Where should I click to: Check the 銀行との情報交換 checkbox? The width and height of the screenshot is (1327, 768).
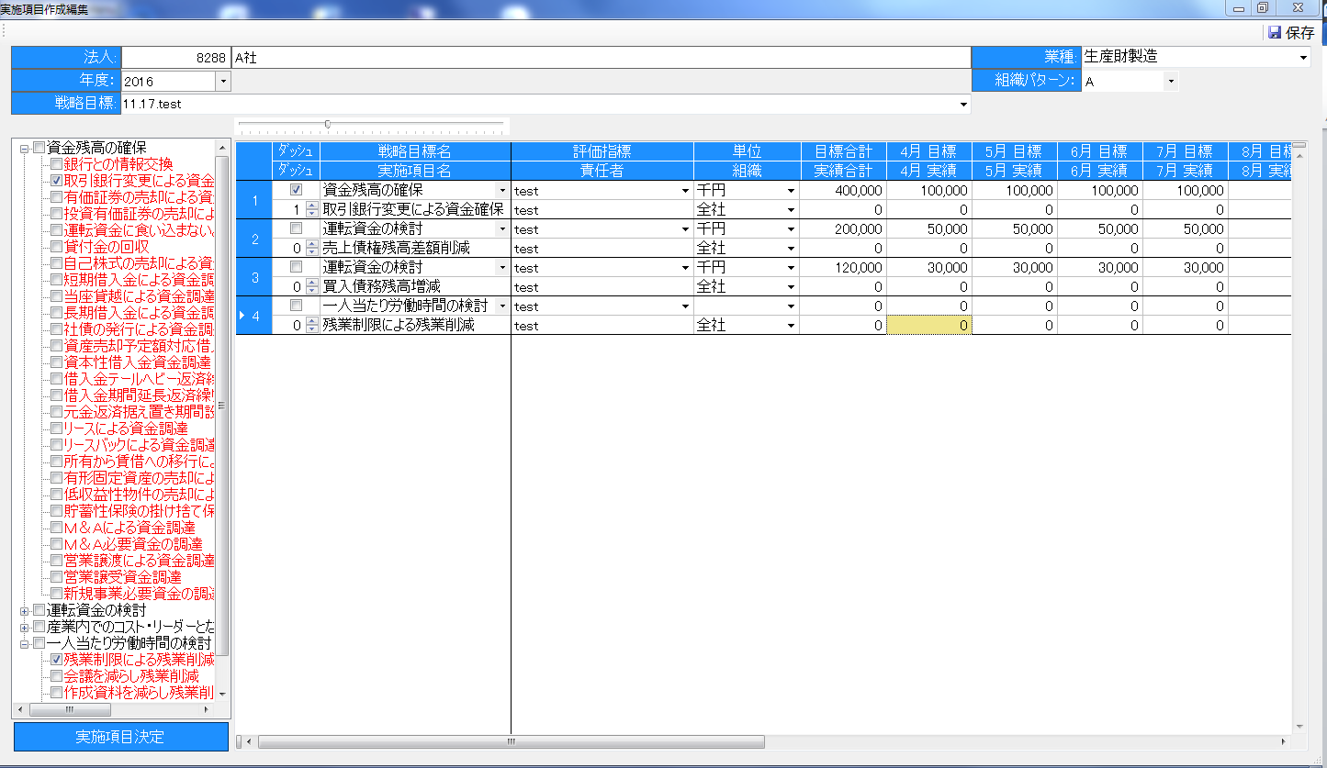pos(57,164)
